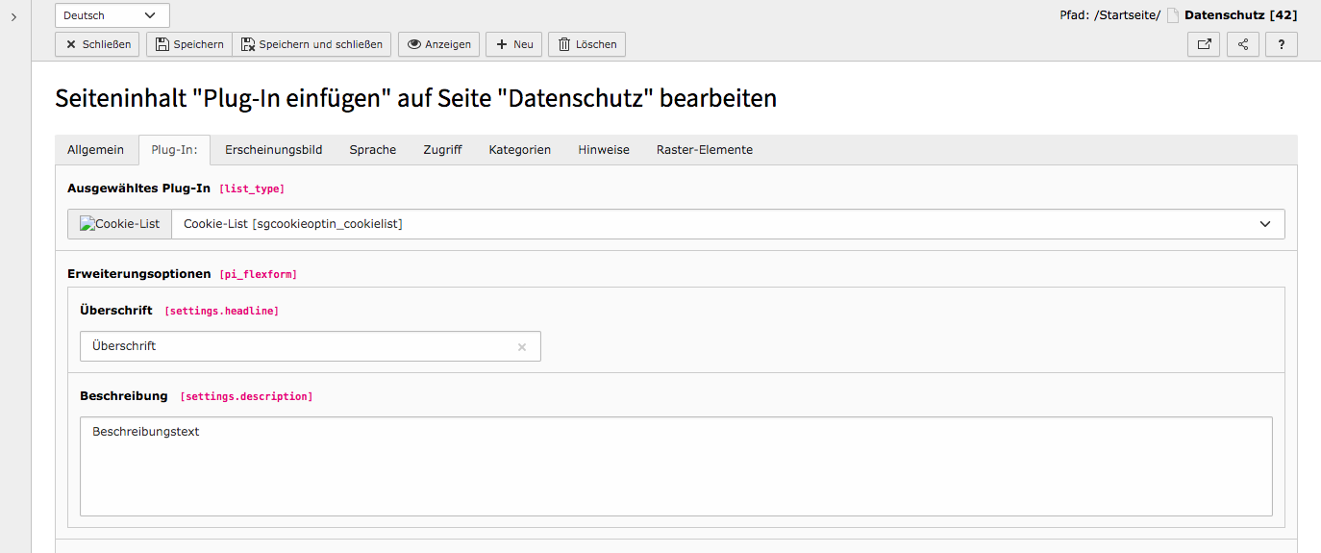Image resolution: width=1321 pixels, height=553 pixels.
Task: Click the Überschrift field label
Action: coord(116,311)
